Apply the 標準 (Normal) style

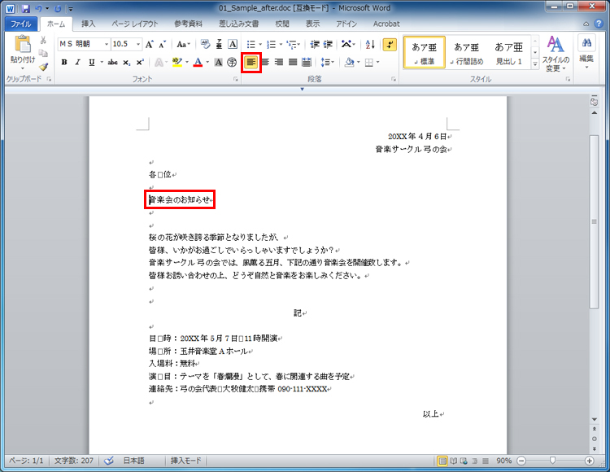pos(425,53)
